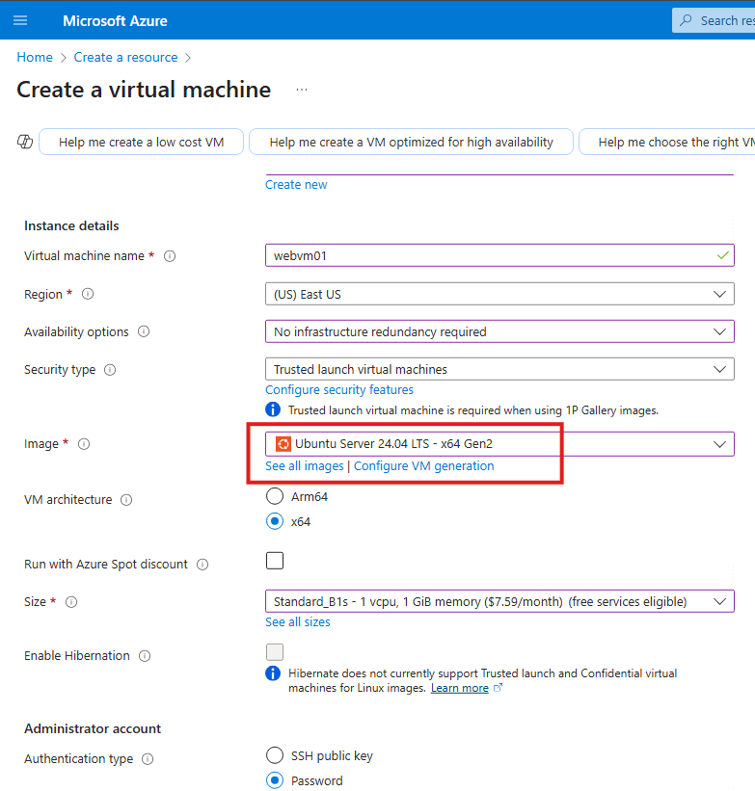755x791 pixels.
Task: Show info tooltip for Region
Action: tap(88, 294)
